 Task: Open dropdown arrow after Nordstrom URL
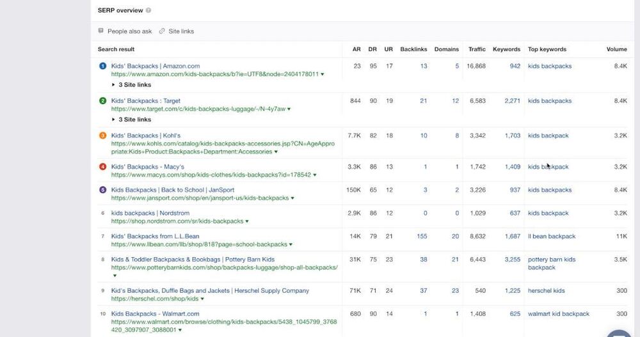[x=247, y=221]
